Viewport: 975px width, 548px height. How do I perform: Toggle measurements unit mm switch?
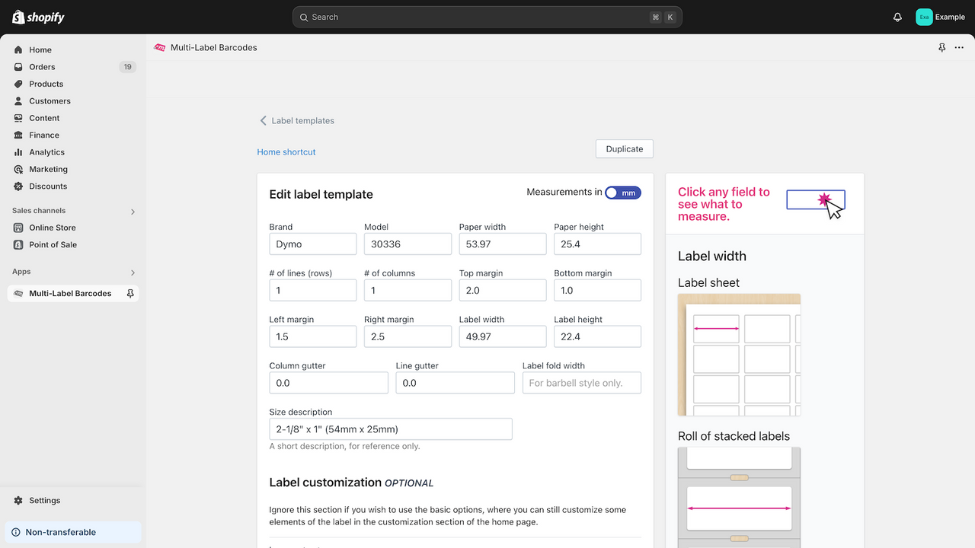click(623, 193)
